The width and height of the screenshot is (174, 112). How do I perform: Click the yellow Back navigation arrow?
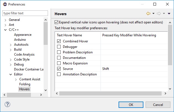pos(148,13)
